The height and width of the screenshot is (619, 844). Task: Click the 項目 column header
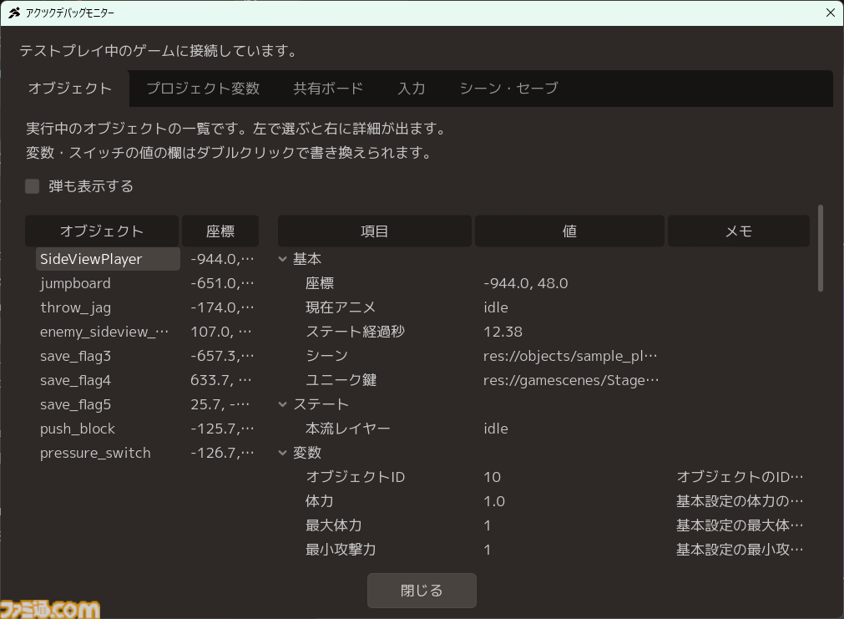[x=375, y=231]
